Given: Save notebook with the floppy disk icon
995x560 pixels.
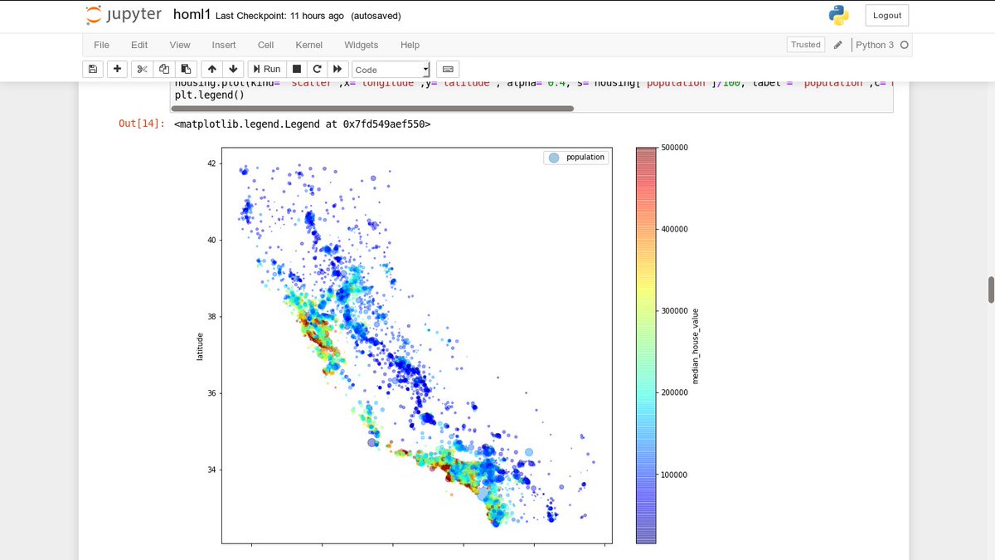Looking at the screenshot, I should pyautogui.click(x=93, y=69).
